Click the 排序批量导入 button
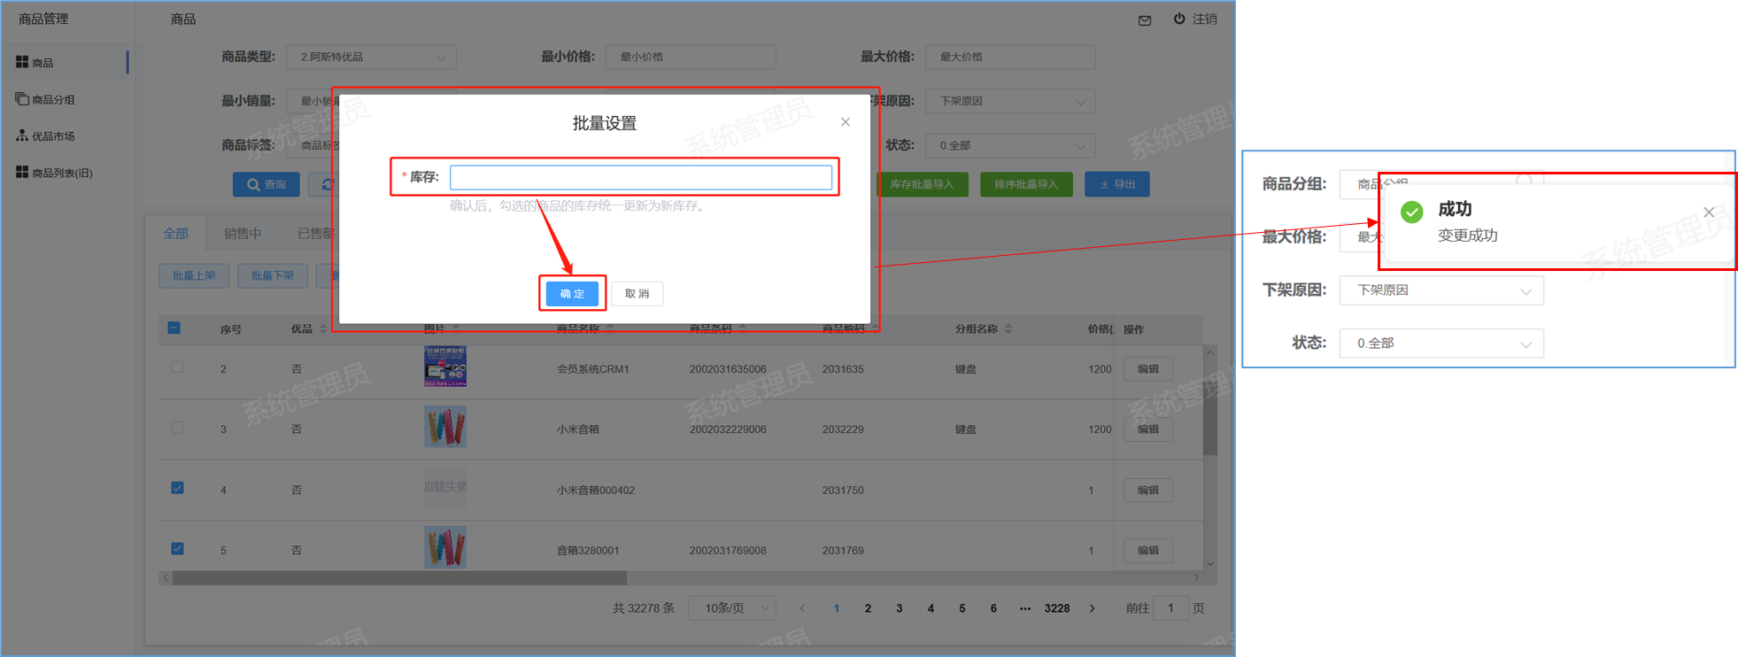The image size is (1738, 657). click(x=1026, y=184)
